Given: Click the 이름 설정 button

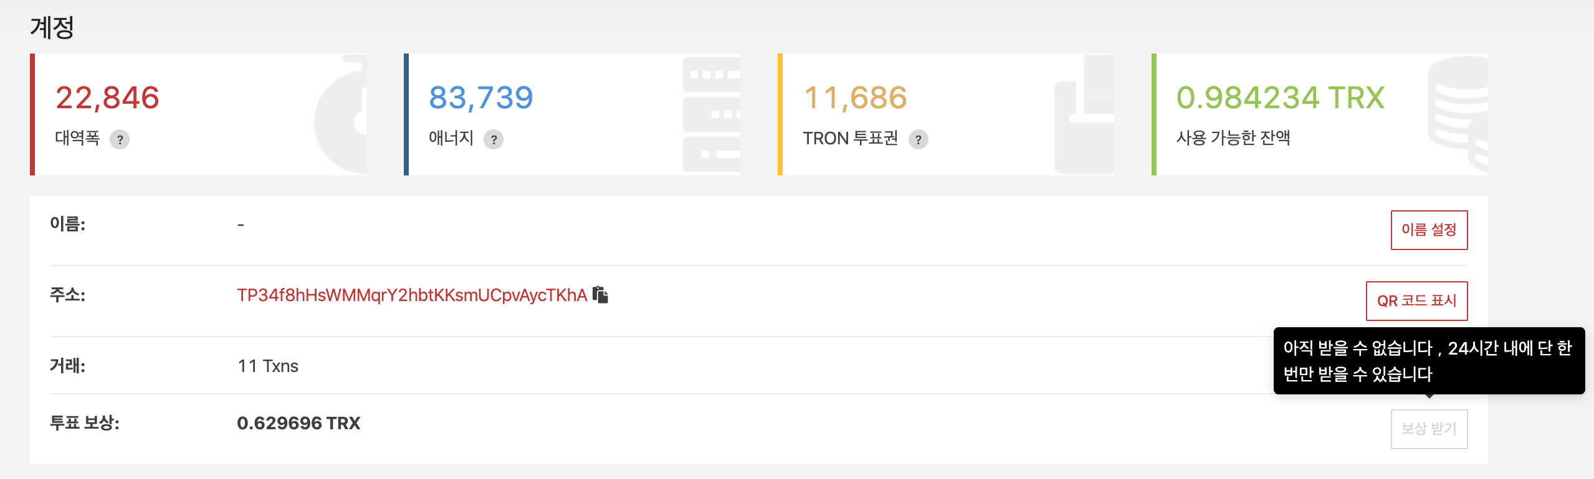Looking at the screenshot, I should [x=1429, y=230].
